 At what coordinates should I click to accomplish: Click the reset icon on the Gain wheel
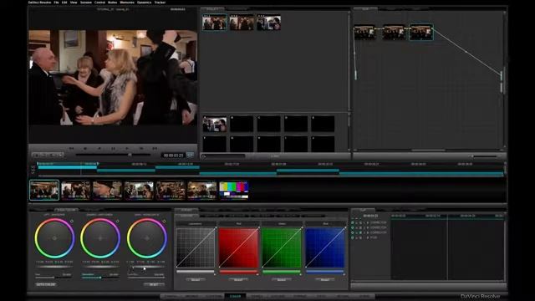click(x=164, y=221)
